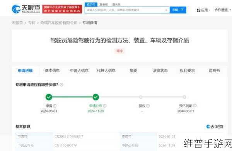Click the 专利详情 breadcrumb text
Image resolution: width=232 pixels, height=151 pixels.
click(x=90, y=23)
